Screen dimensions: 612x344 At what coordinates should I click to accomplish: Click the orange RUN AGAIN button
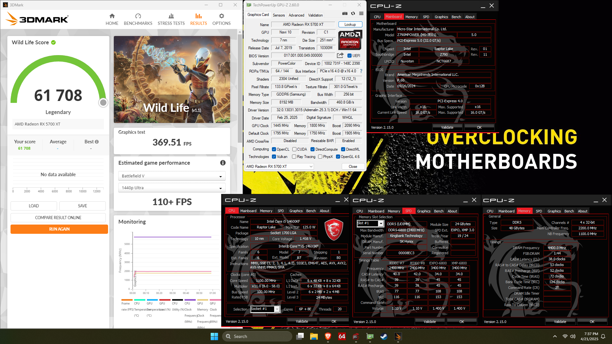point(59,229)
